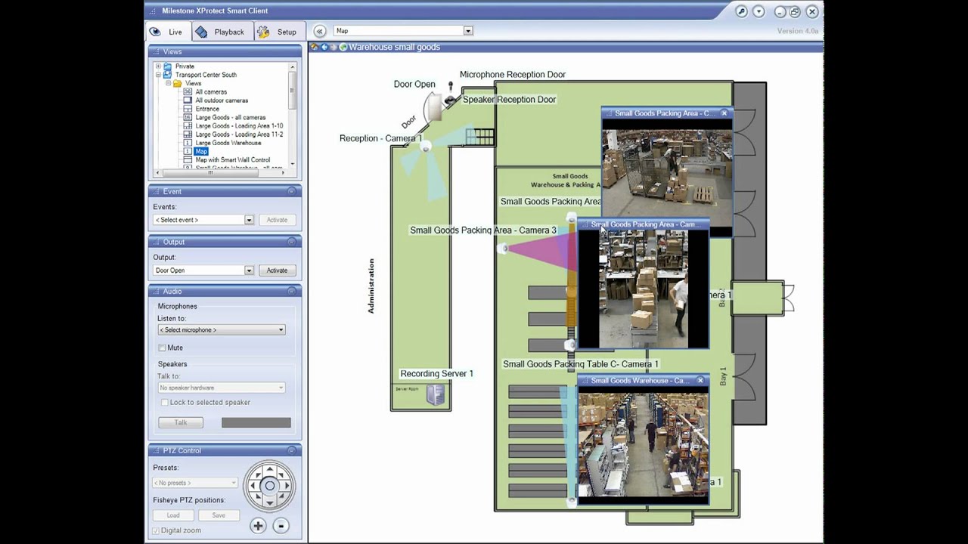This screenshot has height=544, width=968.
Task: Open the Select event dropdown
Action: 248,220
